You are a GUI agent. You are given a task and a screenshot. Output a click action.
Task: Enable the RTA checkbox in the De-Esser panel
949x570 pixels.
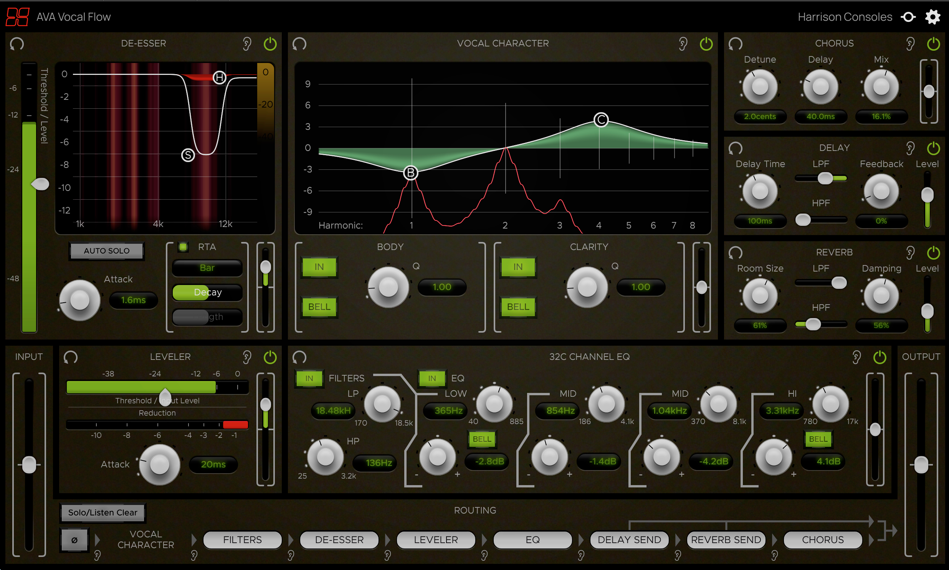click(183, 247)
